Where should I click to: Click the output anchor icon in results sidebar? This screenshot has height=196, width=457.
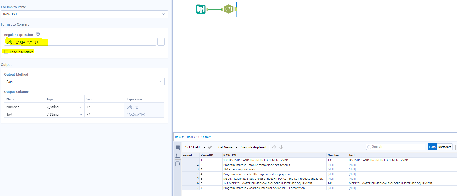click(x=178, y=164)
